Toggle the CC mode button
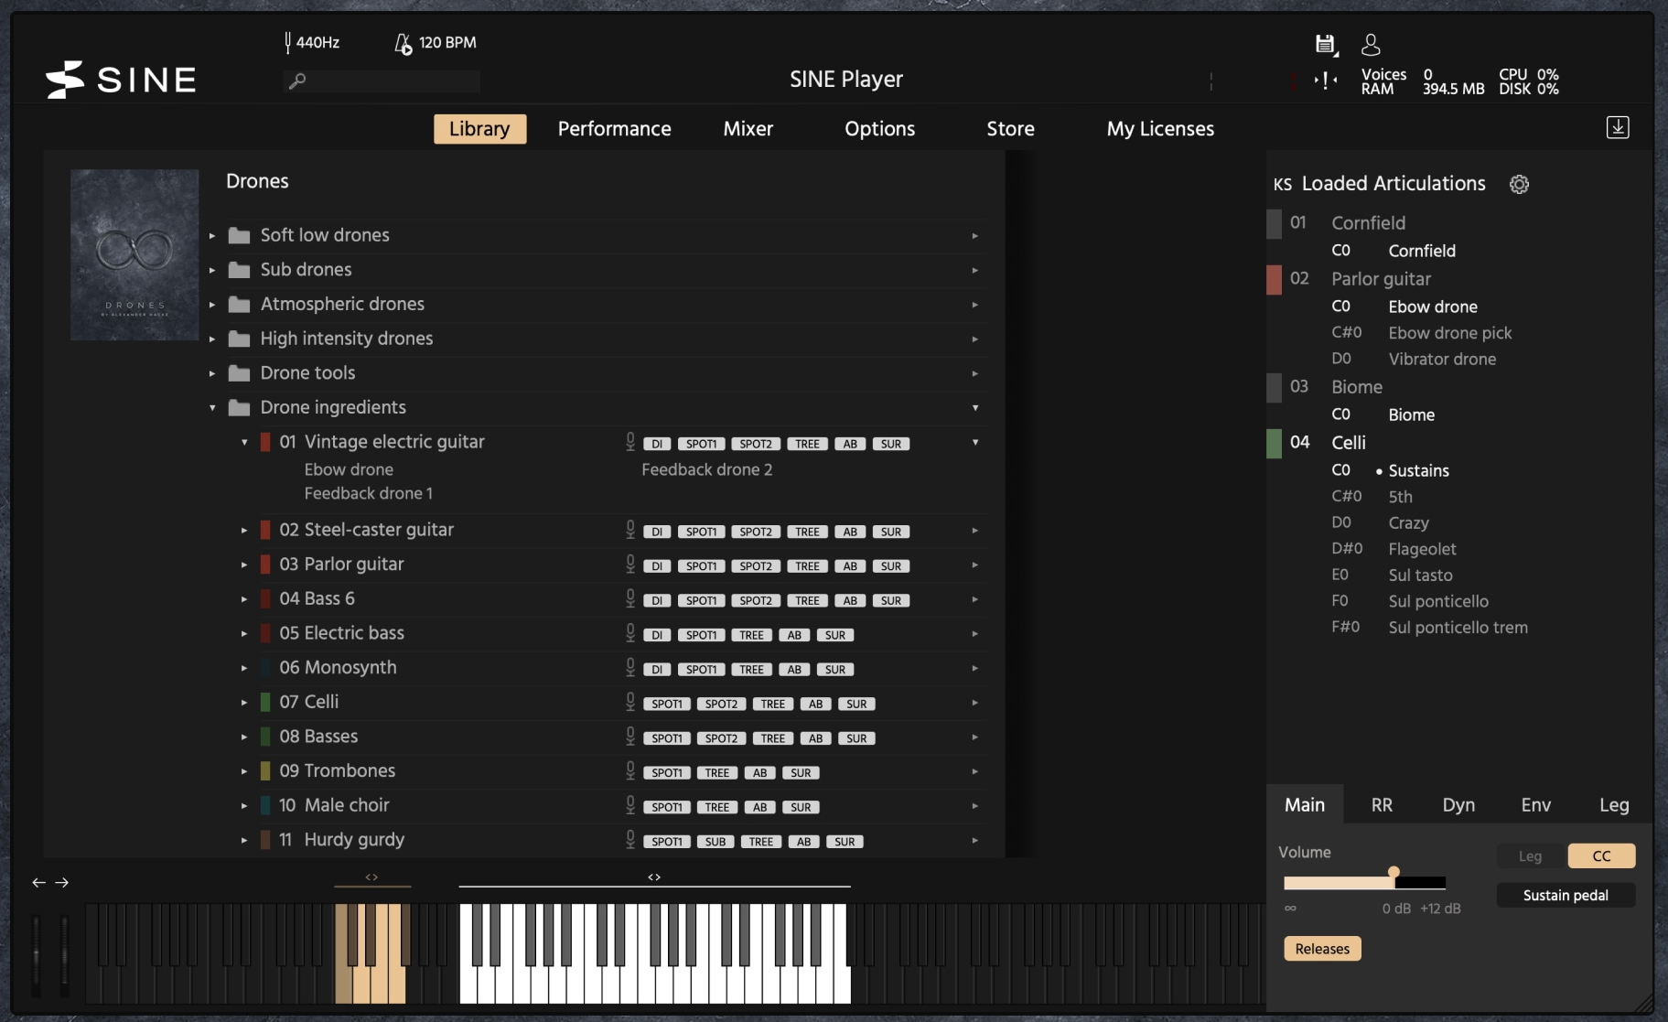This screenshot has width=1668, height=1022. pos(1600,856)
